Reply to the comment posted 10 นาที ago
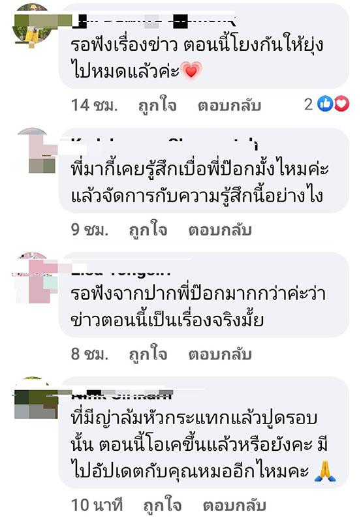The width and height of the screenshot is (361, 522). tap(234, 505)
